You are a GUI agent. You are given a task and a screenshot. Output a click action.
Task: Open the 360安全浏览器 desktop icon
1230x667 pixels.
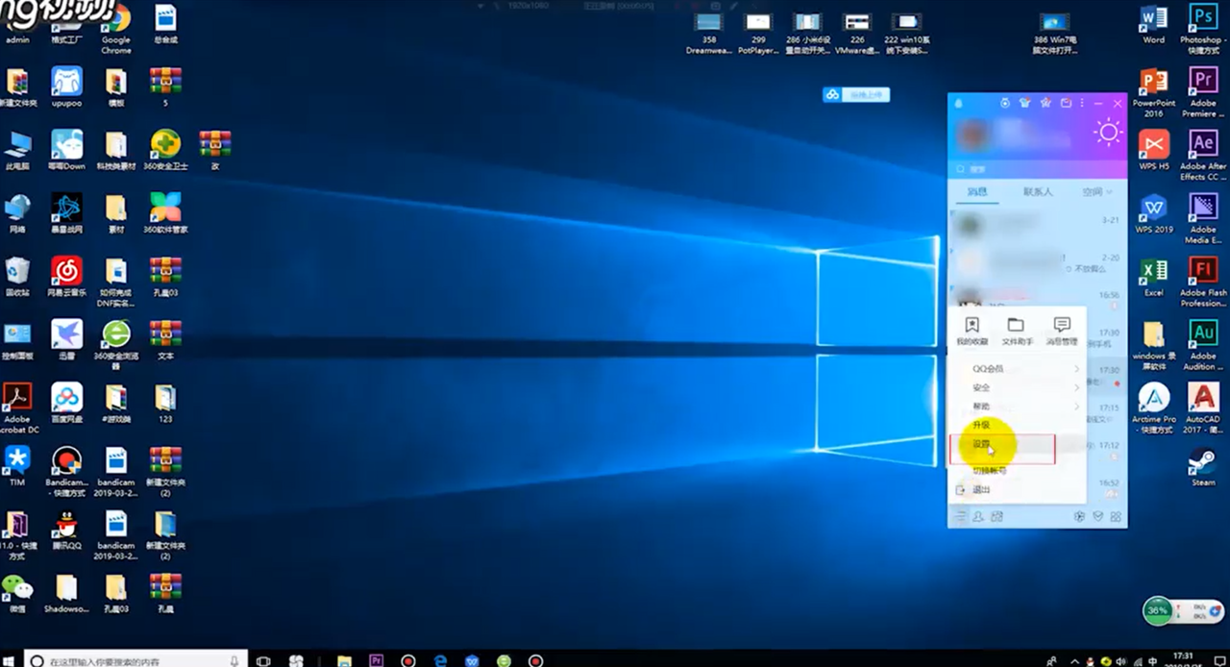click(115, 344)
